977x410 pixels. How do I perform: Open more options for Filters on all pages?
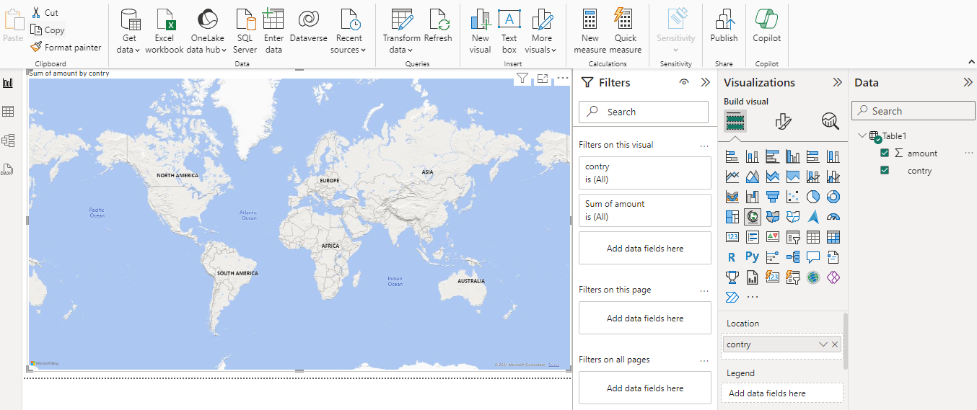704,360
